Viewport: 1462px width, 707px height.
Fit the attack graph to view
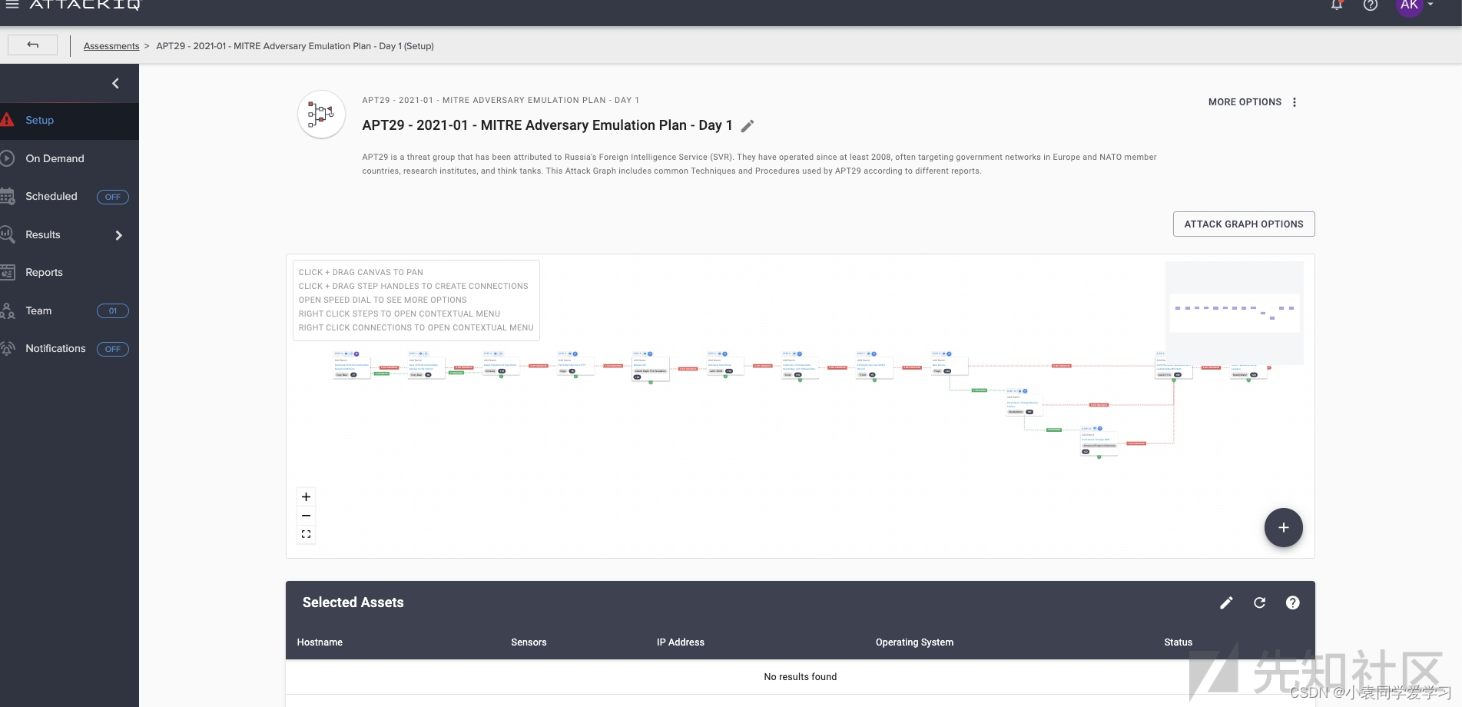tap(306, 534)
